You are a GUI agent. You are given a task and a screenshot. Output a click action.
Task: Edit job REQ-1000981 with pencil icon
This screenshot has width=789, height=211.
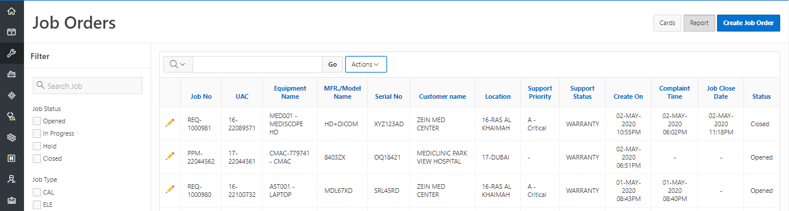click(x=170, y=123)
